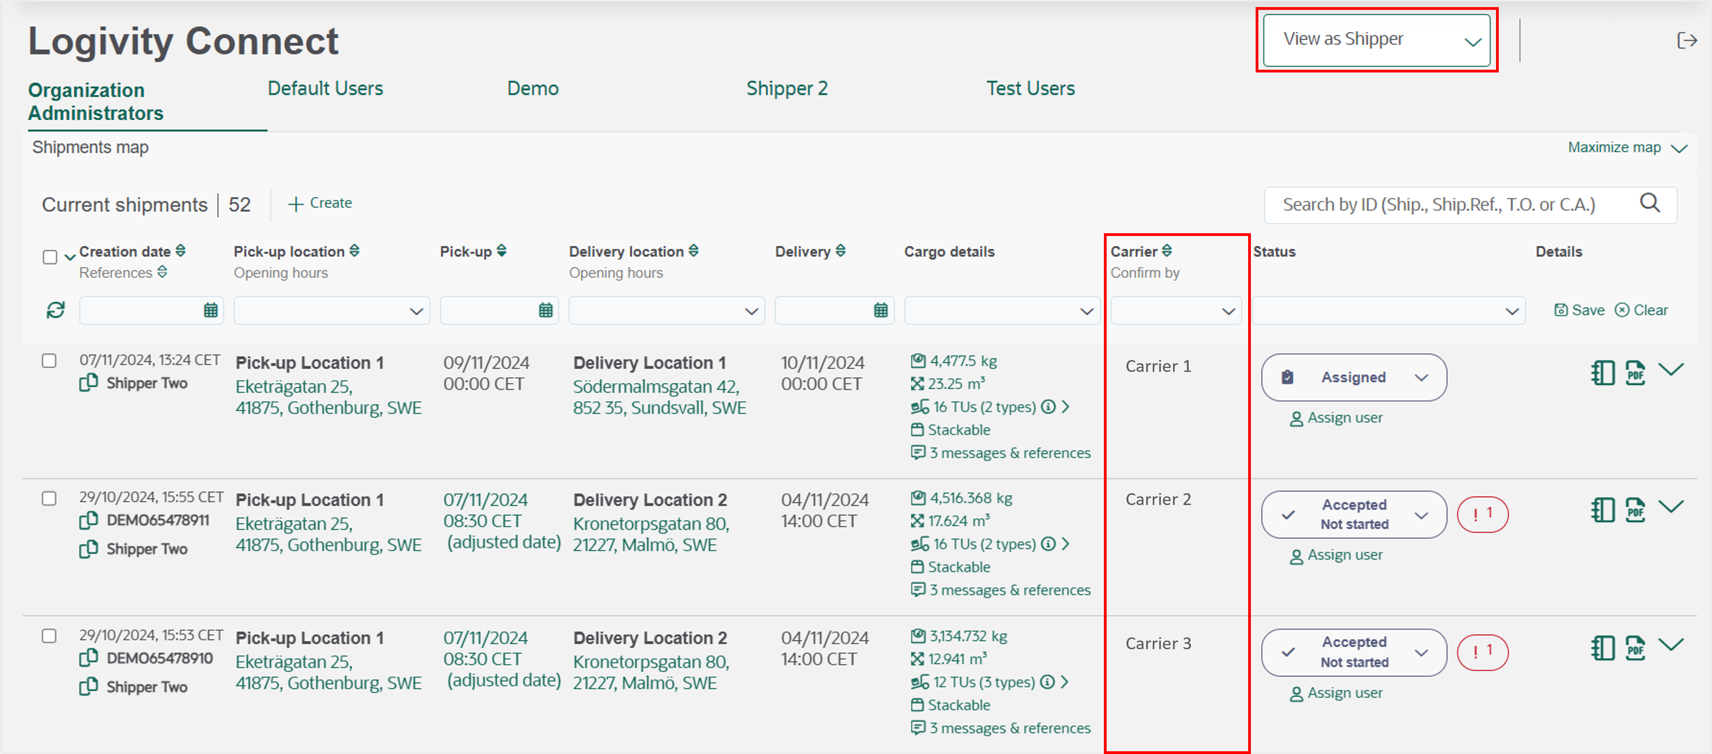Open Delivery location filter dropdown
The width and height of the screenshot is (1712, 754).
pos(666,310)
